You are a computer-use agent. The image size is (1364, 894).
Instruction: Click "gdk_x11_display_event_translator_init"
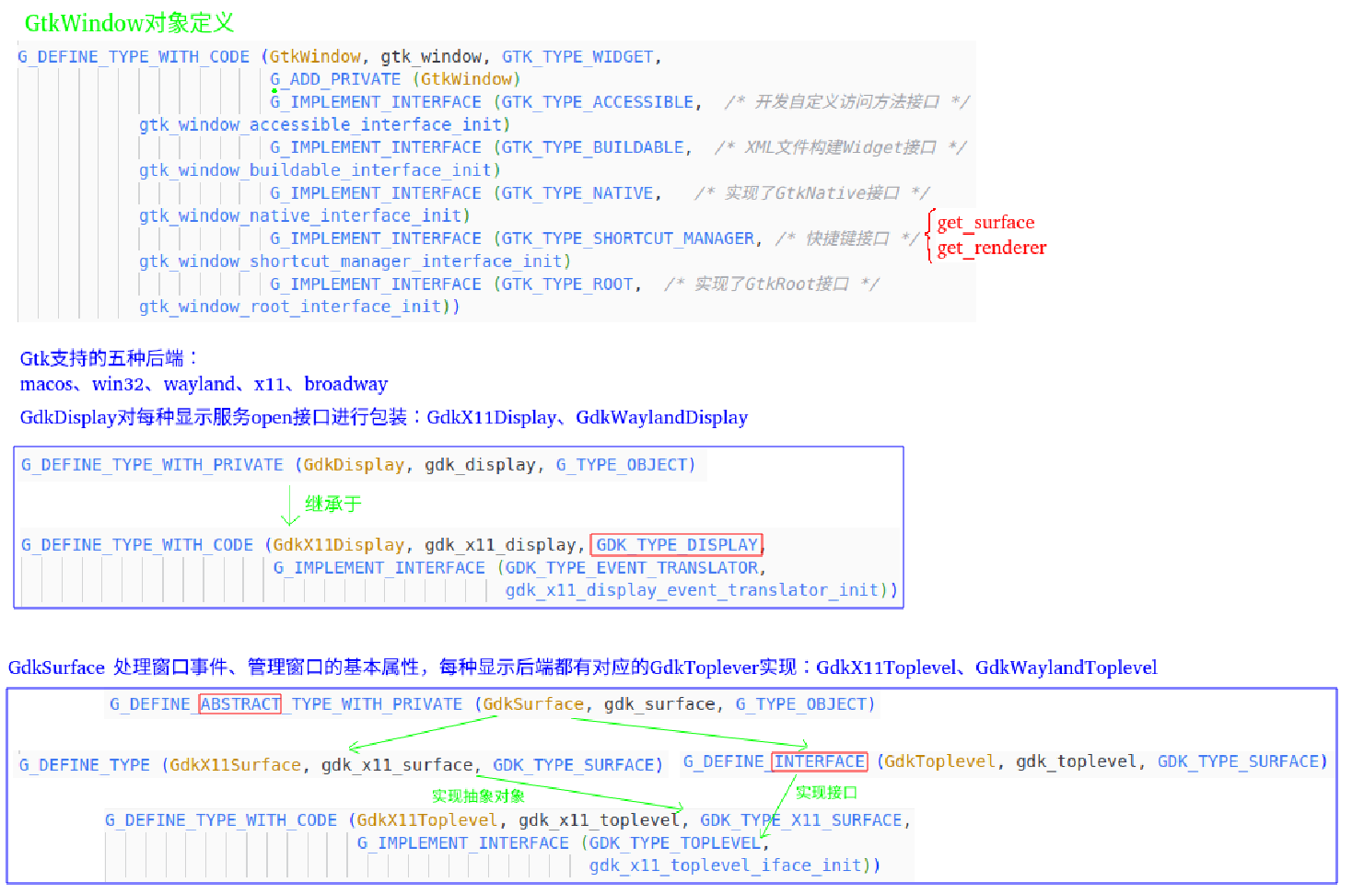[692, 590]
